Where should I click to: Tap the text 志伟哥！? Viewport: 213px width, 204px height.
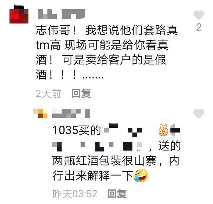[x=56, y=30]
